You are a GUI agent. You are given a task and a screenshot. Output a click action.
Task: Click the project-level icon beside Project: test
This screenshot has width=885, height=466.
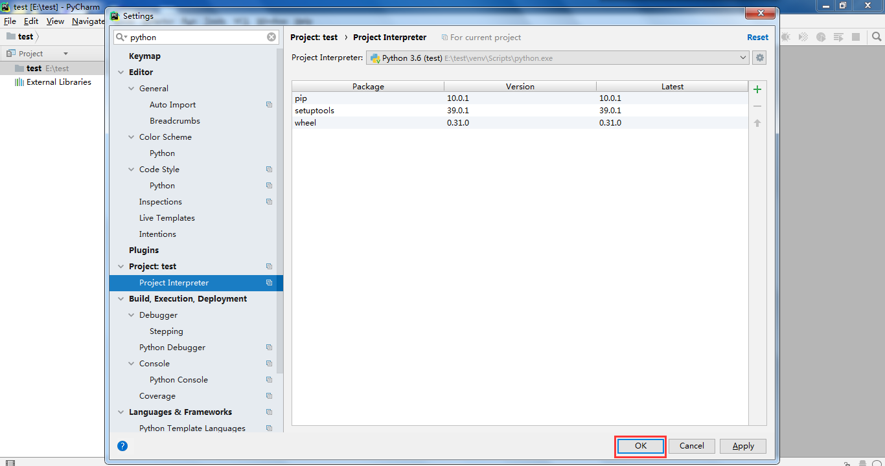(269, 267)
